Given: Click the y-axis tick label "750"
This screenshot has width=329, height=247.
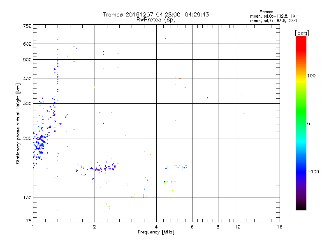Looking at the screenshot, I should 27,26.
